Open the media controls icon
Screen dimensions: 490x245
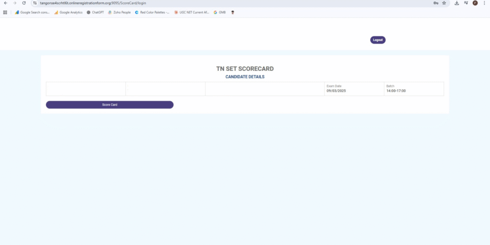click(466, 3)
